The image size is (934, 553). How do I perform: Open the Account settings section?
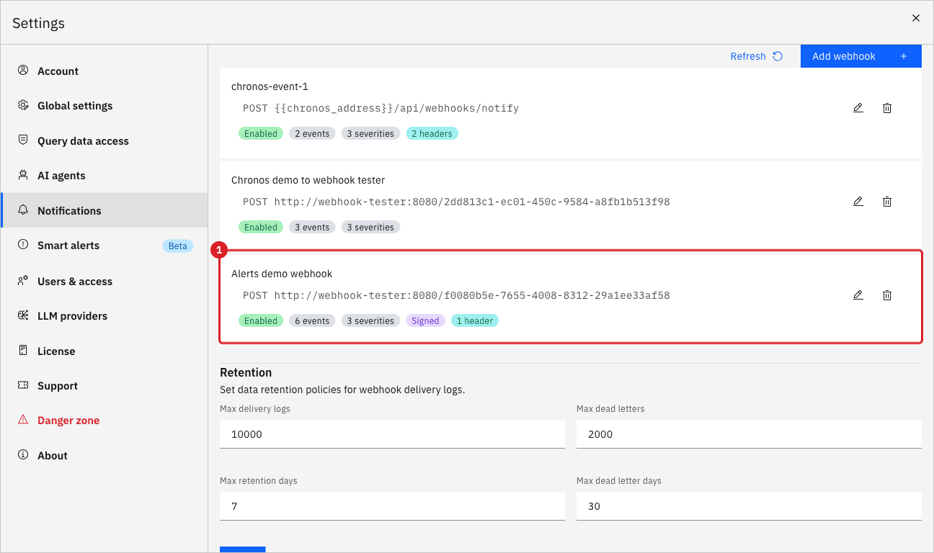pyautogui.click(x=104, y=71)
